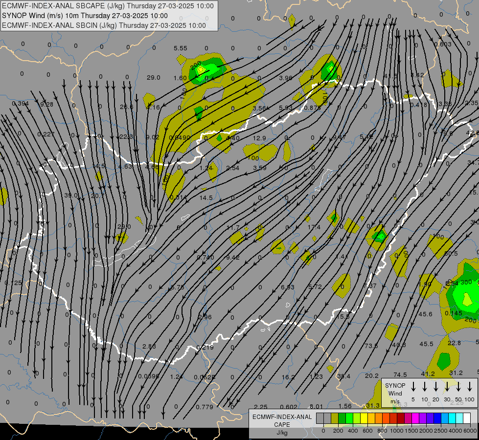Pick the olive swatch in the CAPE legend
Image resolution: width=479 pixels, height=440 pixels.
(x=335, y=418)
